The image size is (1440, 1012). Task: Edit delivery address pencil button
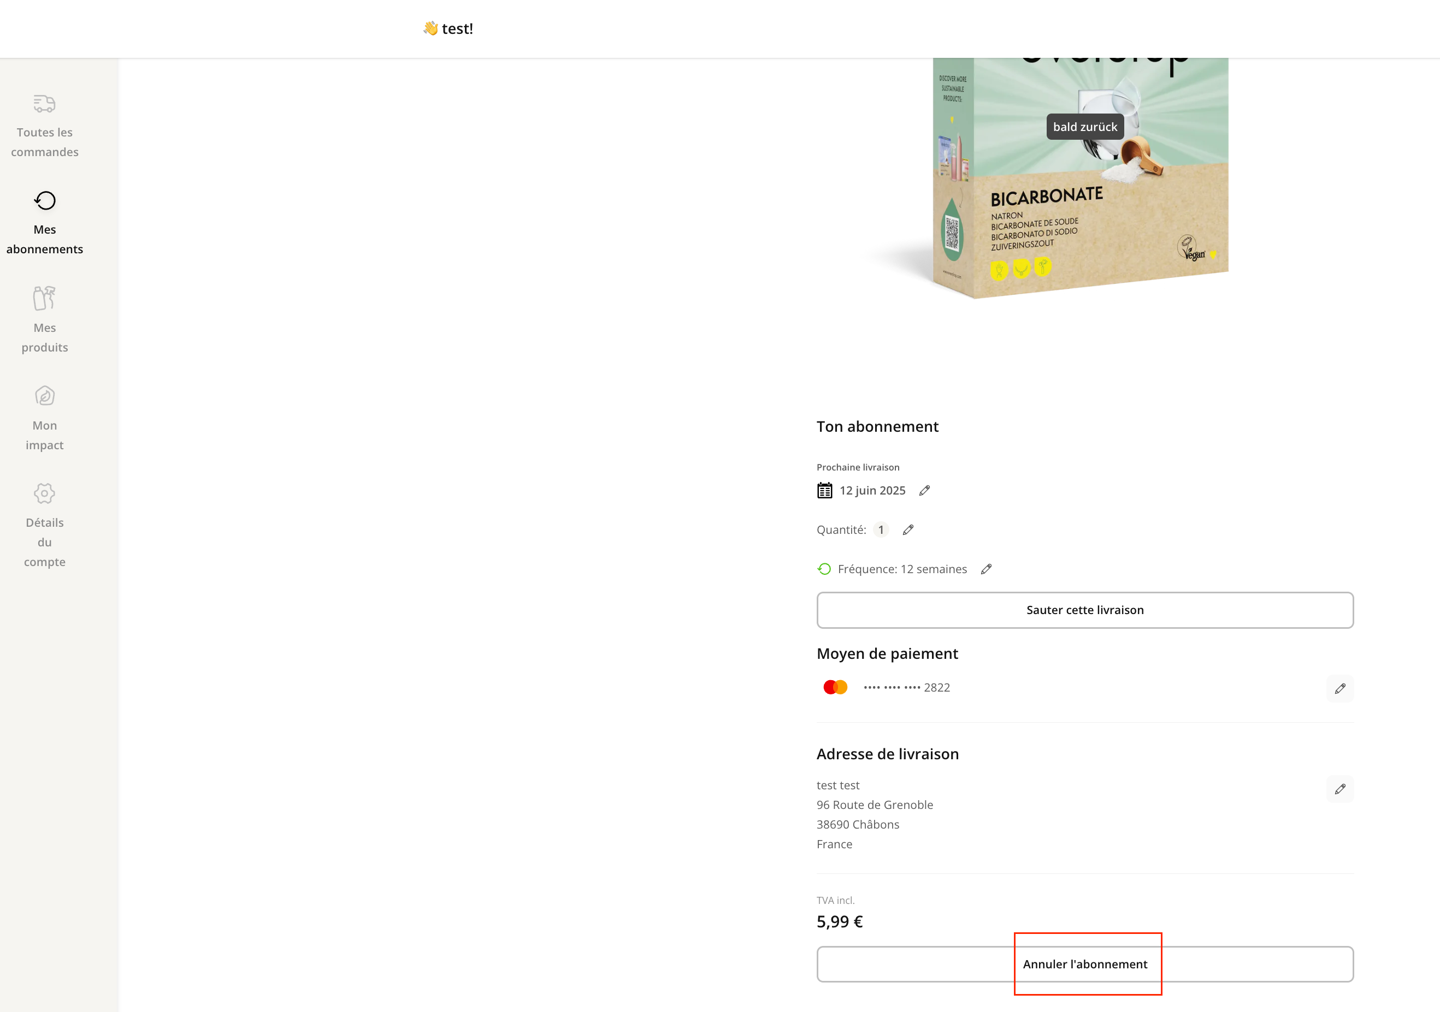[x=1339, y=789]
